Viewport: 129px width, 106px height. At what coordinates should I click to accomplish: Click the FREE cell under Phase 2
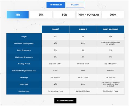83,71
